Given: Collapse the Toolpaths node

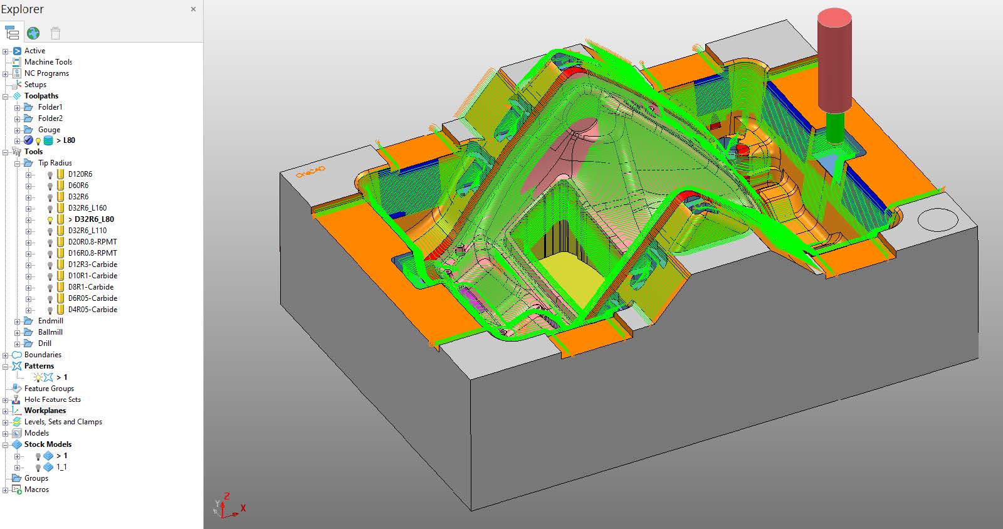Looking at the screenshot, I should click(x=6, y=97).
